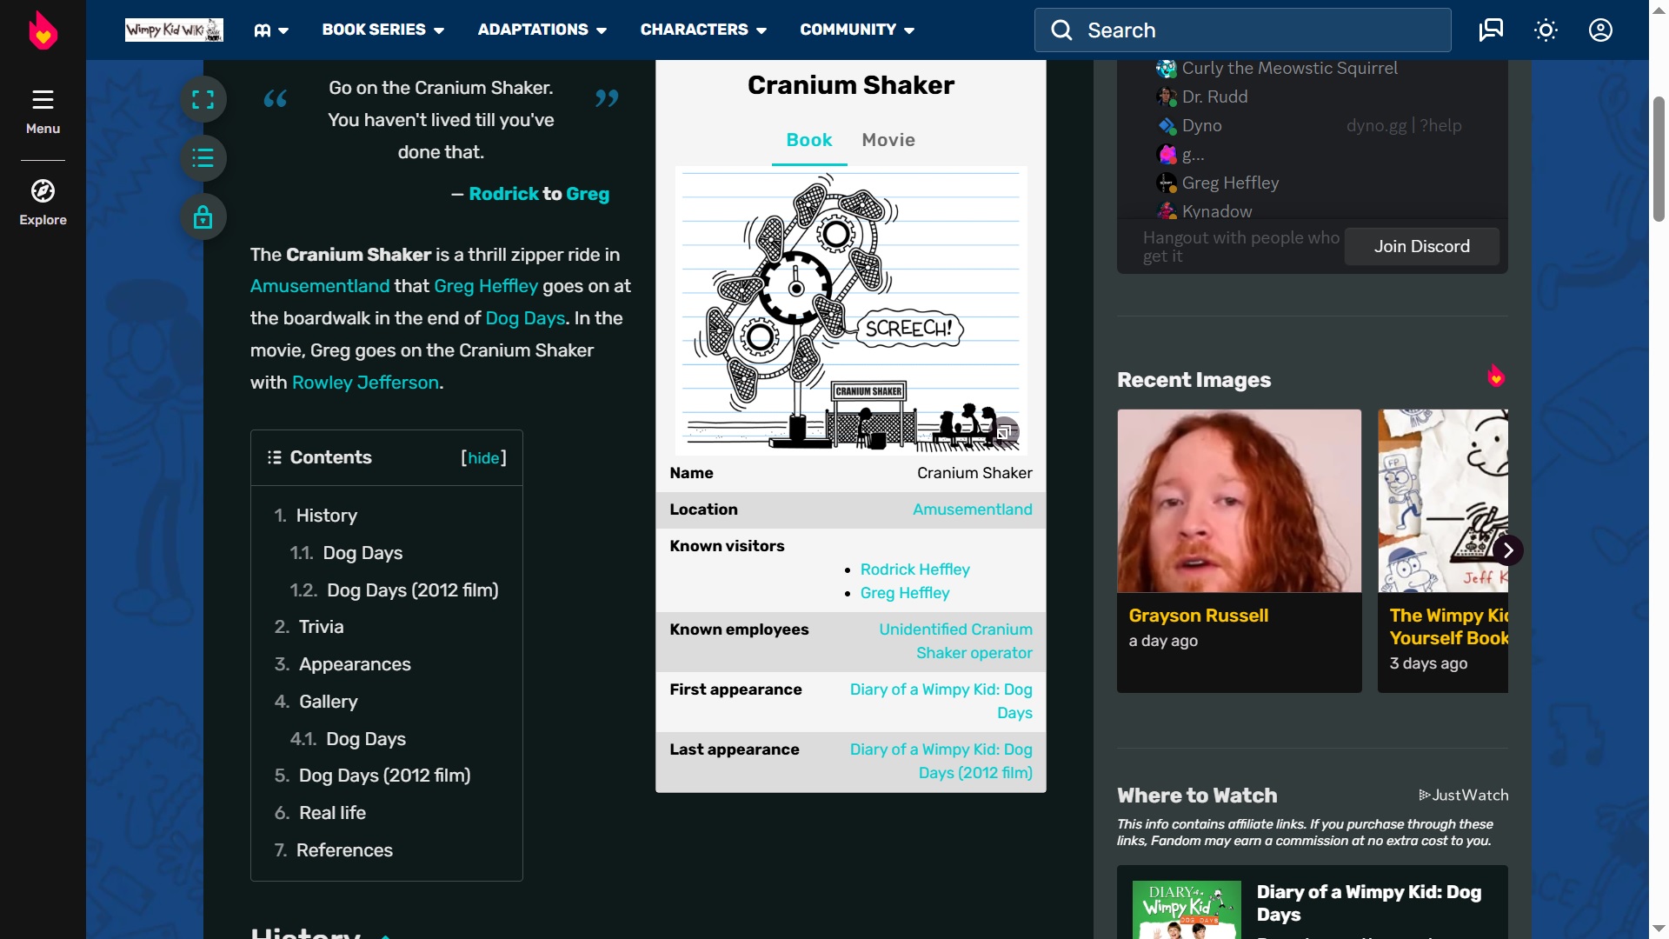1669x939 pixels.
Task: Open the Amusementland link in article text
Action: click(320, 286)
